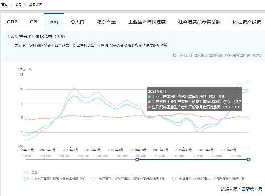This screenshot has height=196, width=265.
Task: Switch to the GDP tab
Action: [12, 22]
